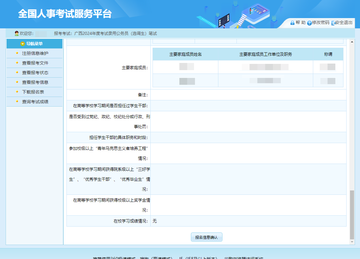This screenshot has width=360, height=259.
Task: Click the user avatar icon near 欢迎您
Action: [x=17, y=33]
